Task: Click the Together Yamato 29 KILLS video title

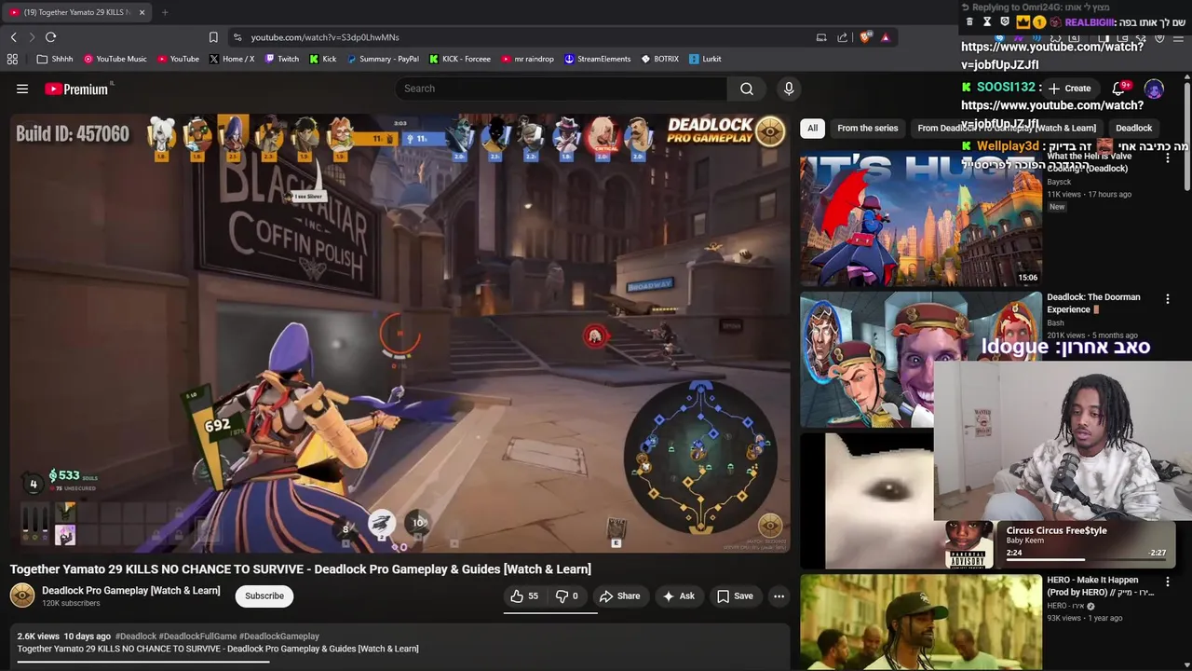Action: pos(301,569)
